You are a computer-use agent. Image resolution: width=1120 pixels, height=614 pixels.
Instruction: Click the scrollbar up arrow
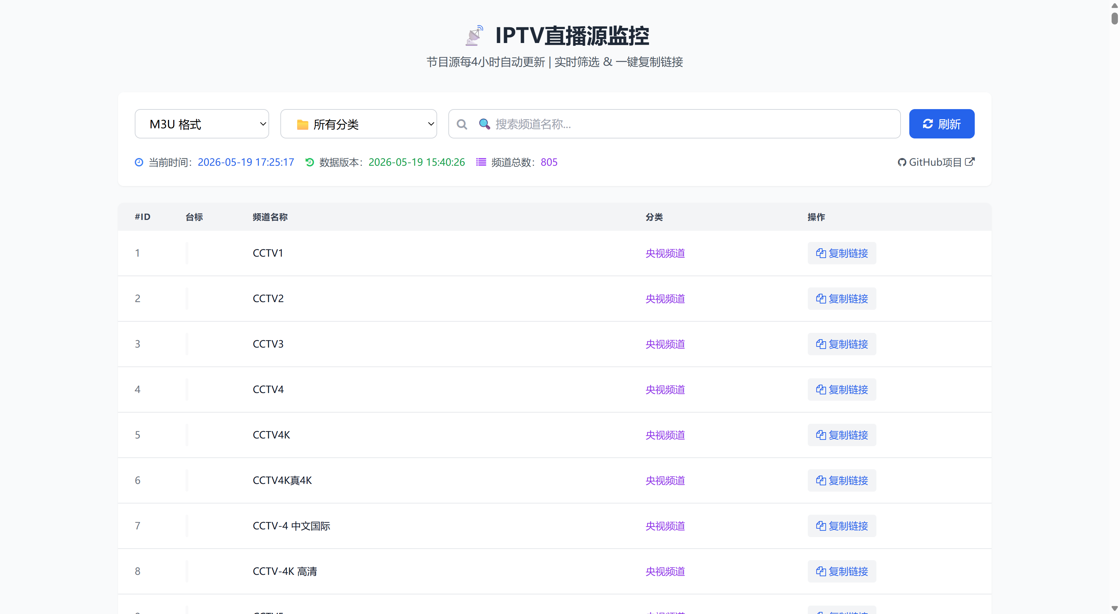click(1114, 5)
